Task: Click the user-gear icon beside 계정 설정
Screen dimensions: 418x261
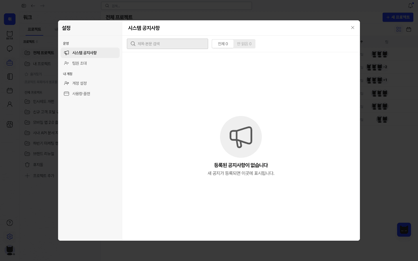Action: click(66, 83)
